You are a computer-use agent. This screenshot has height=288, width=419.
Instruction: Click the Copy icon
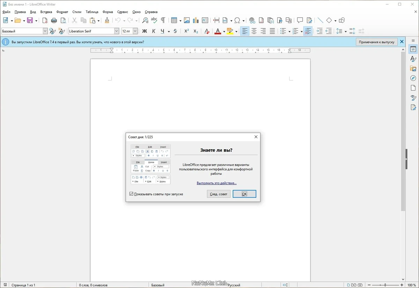pyautogui.click(x=83, y=20)
